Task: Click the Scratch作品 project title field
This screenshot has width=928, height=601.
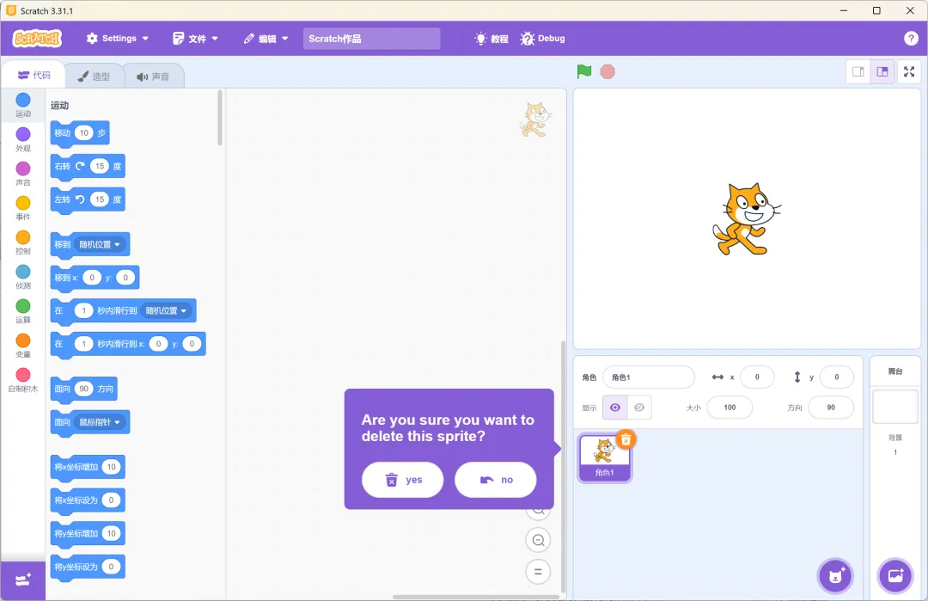Action: click(x=372, y=39)
